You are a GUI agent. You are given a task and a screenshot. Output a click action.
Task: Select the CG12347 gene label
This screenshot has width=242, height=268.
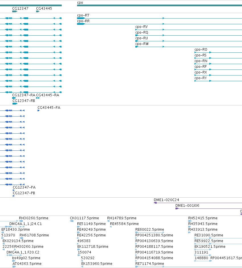click(x=20, y=8)
